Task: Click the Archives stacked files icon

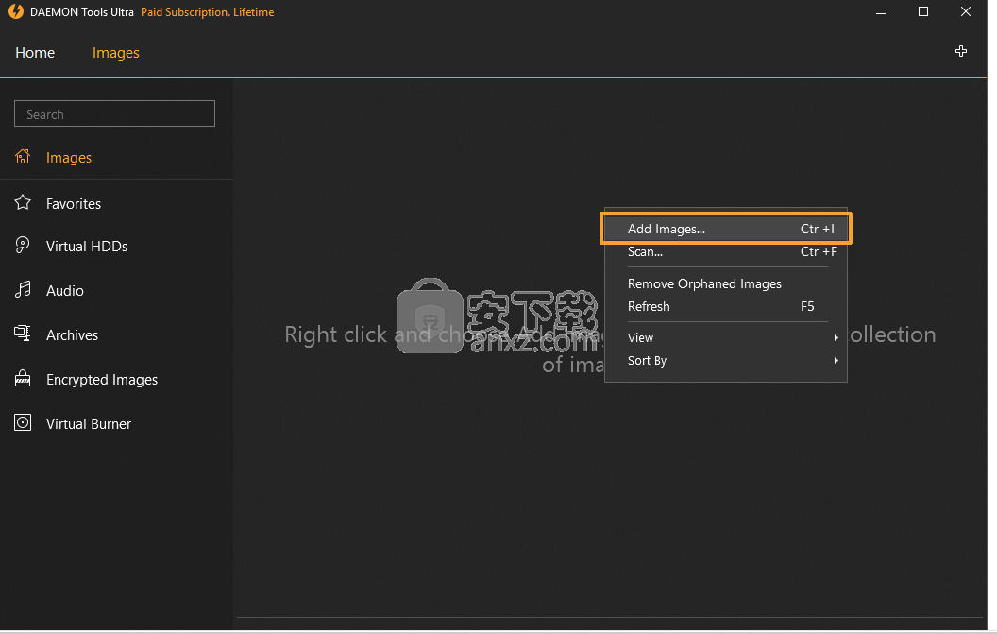Action: (23, 334)
